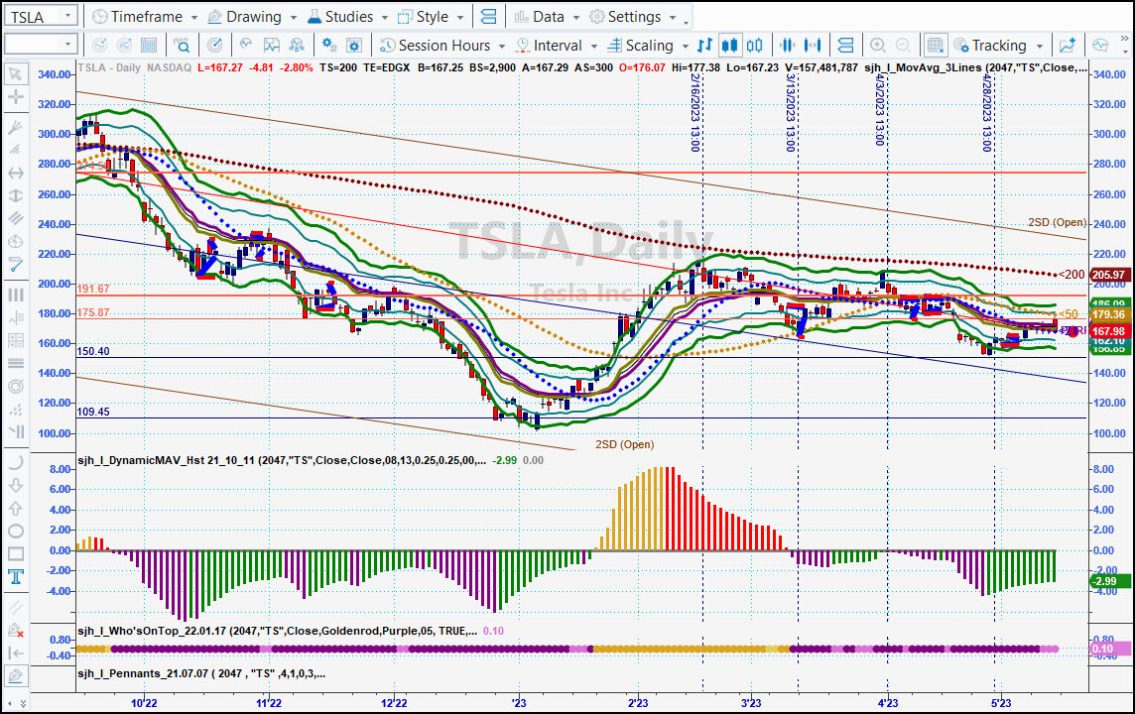Select the pointer arrow tool in left toolbar
This screenshot has height=714, width=1135.
click(15, 73)
